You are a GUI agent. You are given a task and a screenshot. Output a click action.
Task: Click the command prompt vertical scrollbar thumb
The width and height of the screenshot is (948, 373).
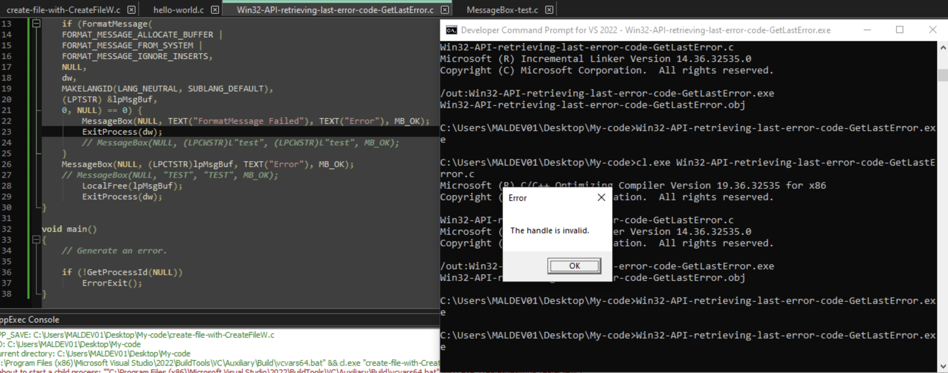(x=943, y=75)
